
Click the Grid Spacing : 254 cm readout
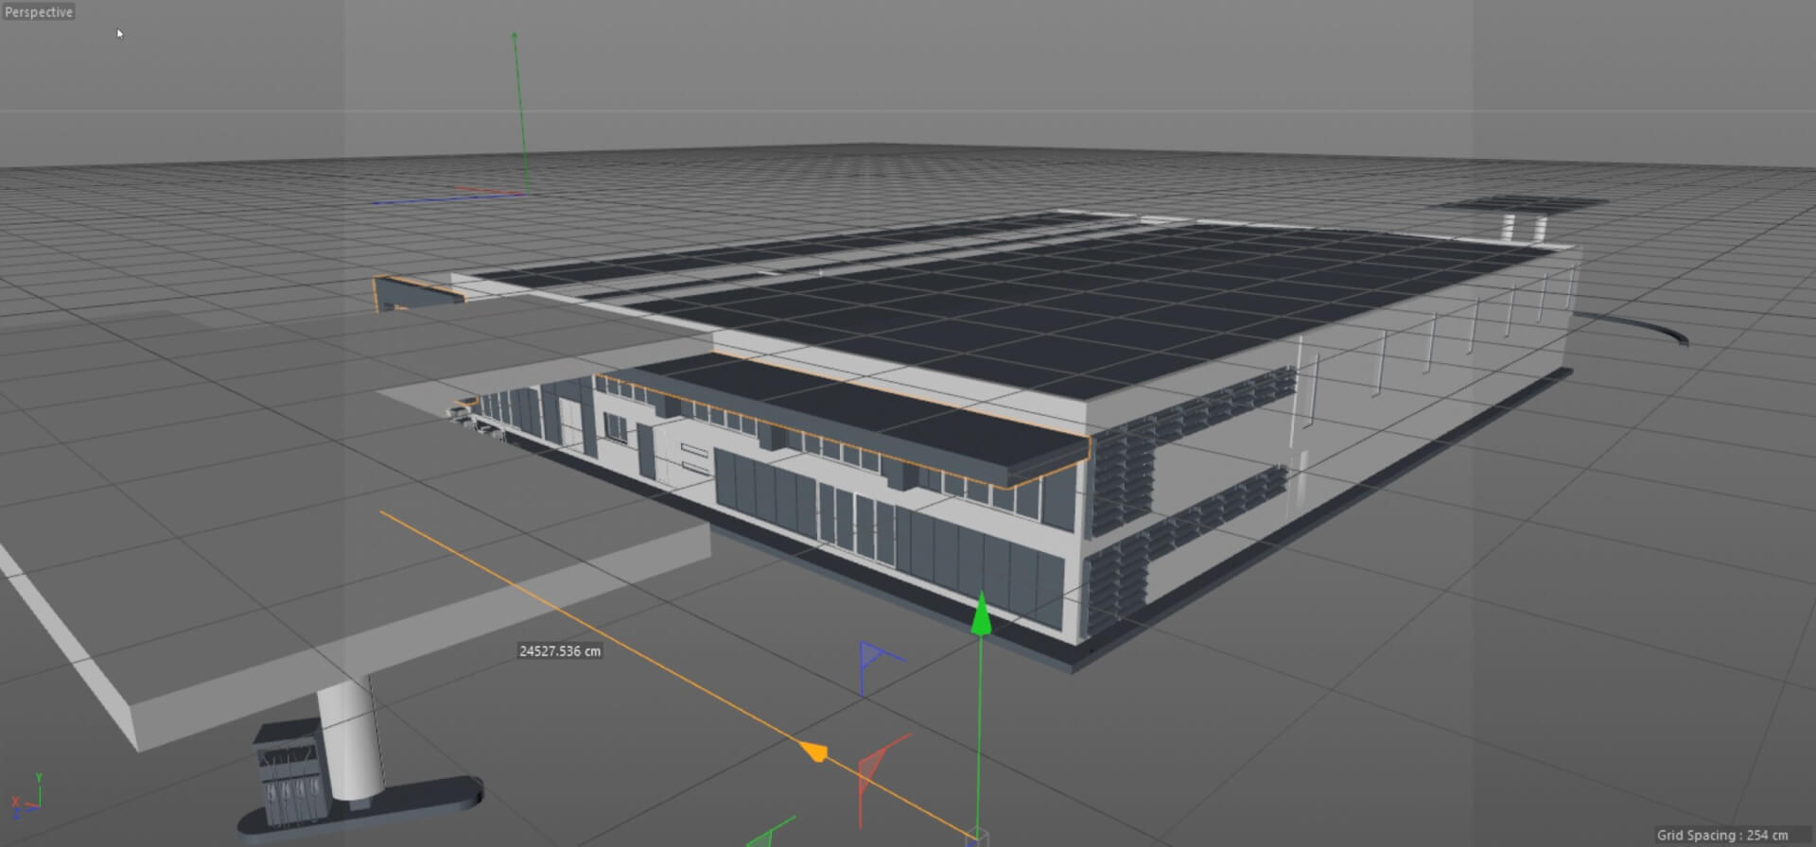click(x=1721, y=836)
